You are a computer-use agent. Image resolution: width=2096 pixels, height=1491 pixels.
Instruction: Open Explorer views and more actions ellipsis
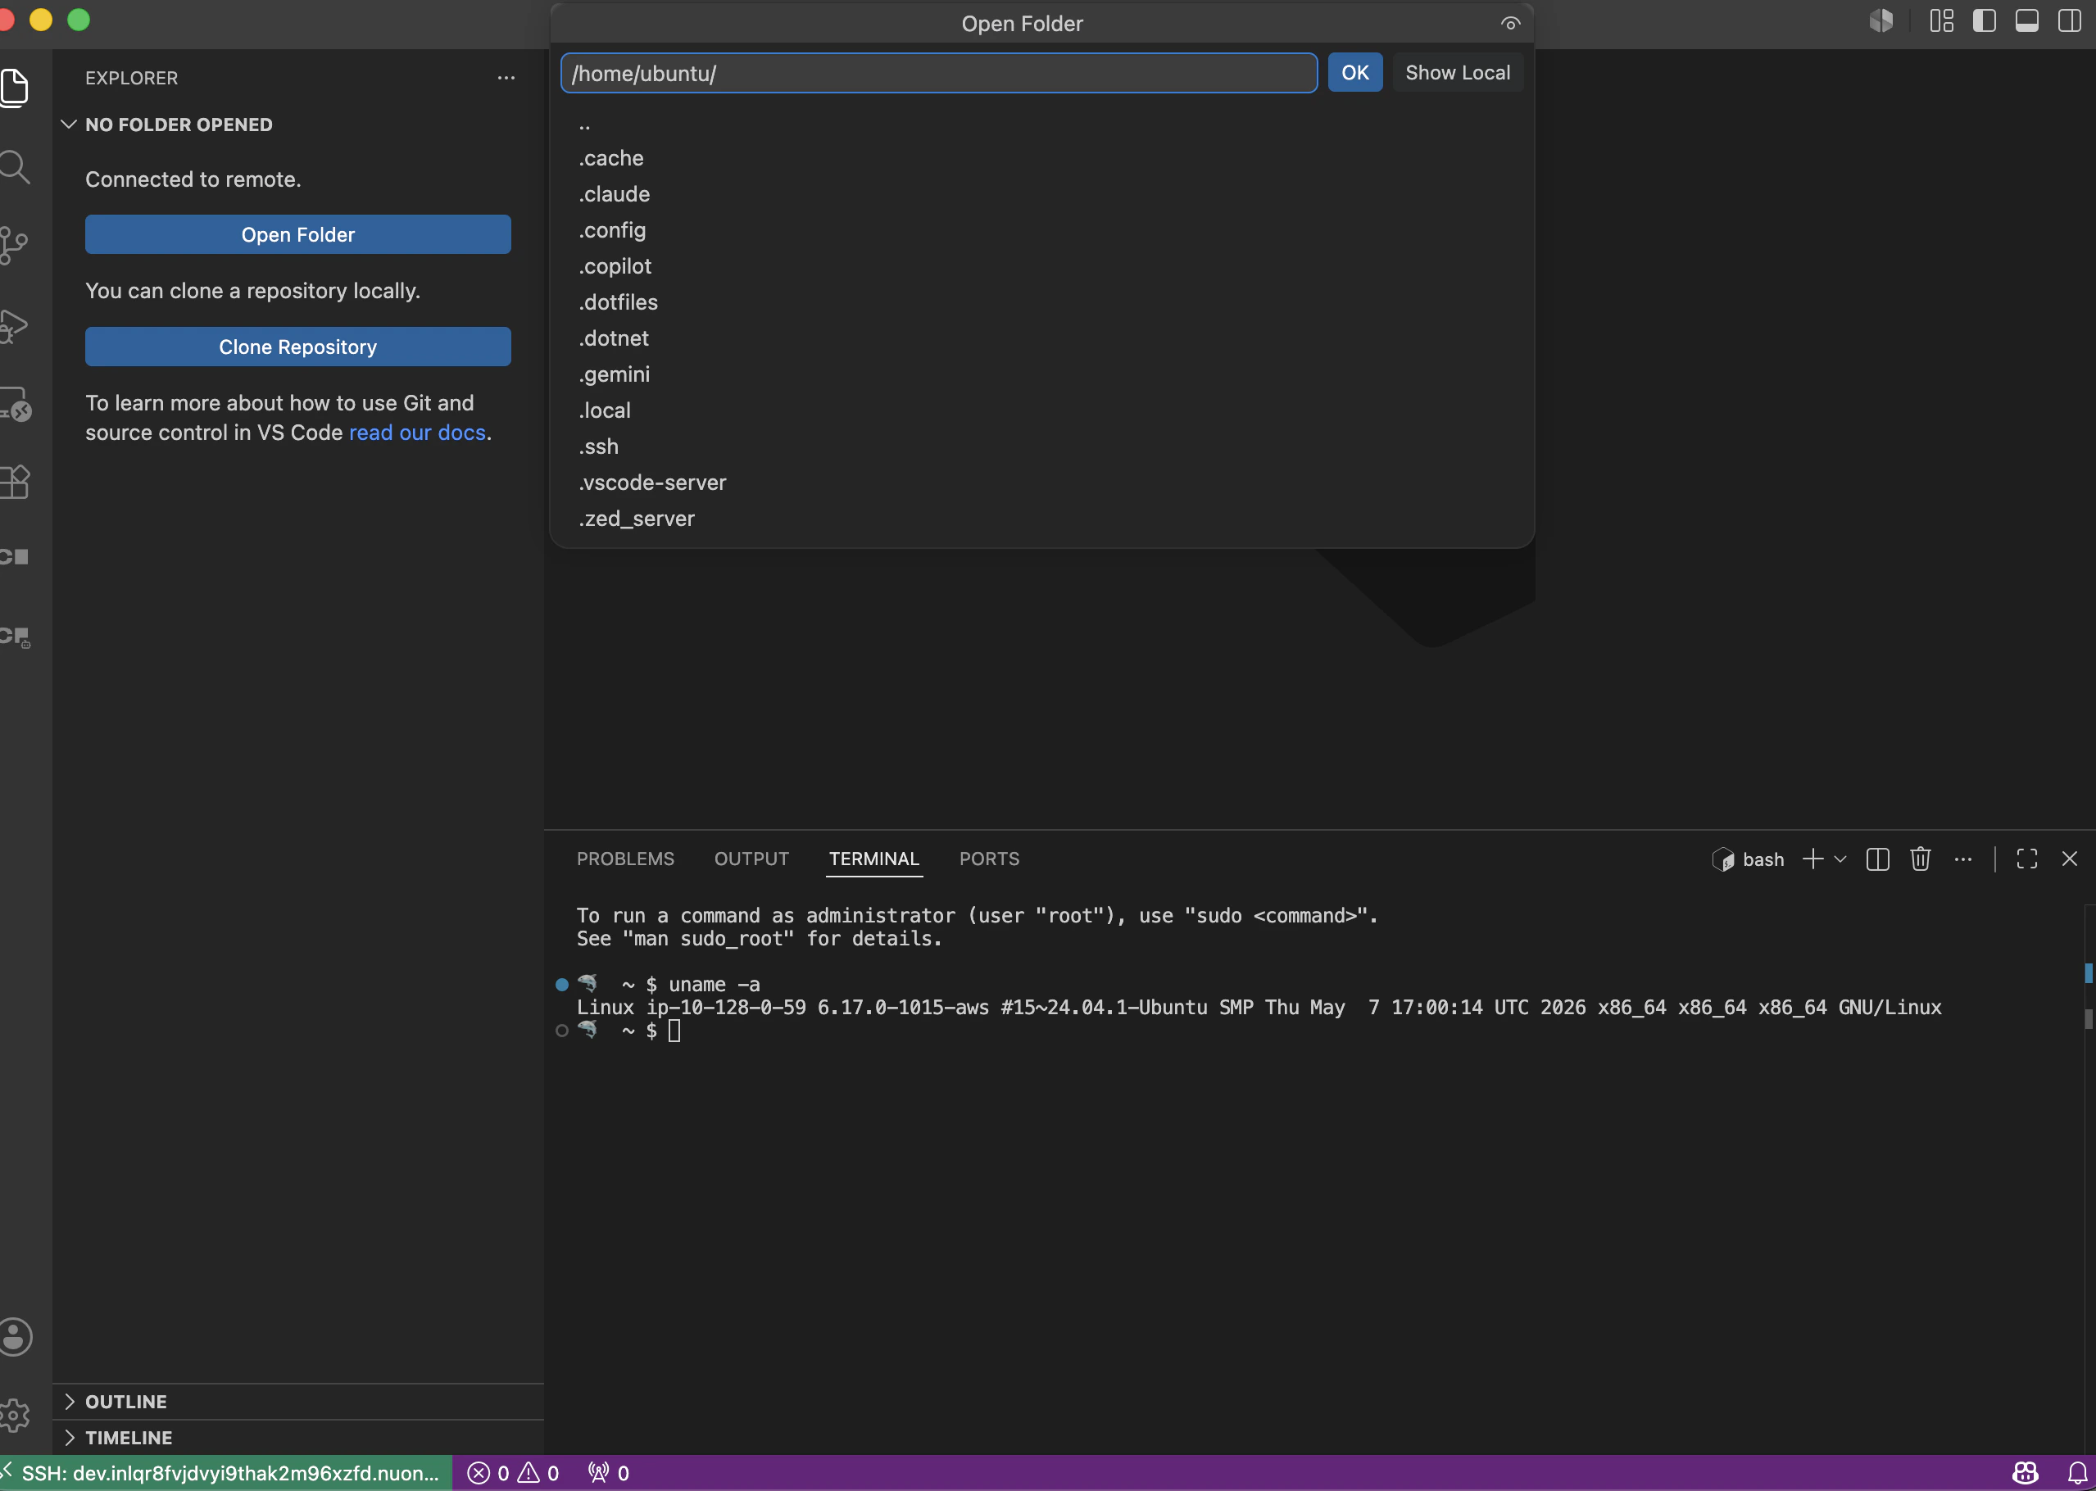pos(506,78)
